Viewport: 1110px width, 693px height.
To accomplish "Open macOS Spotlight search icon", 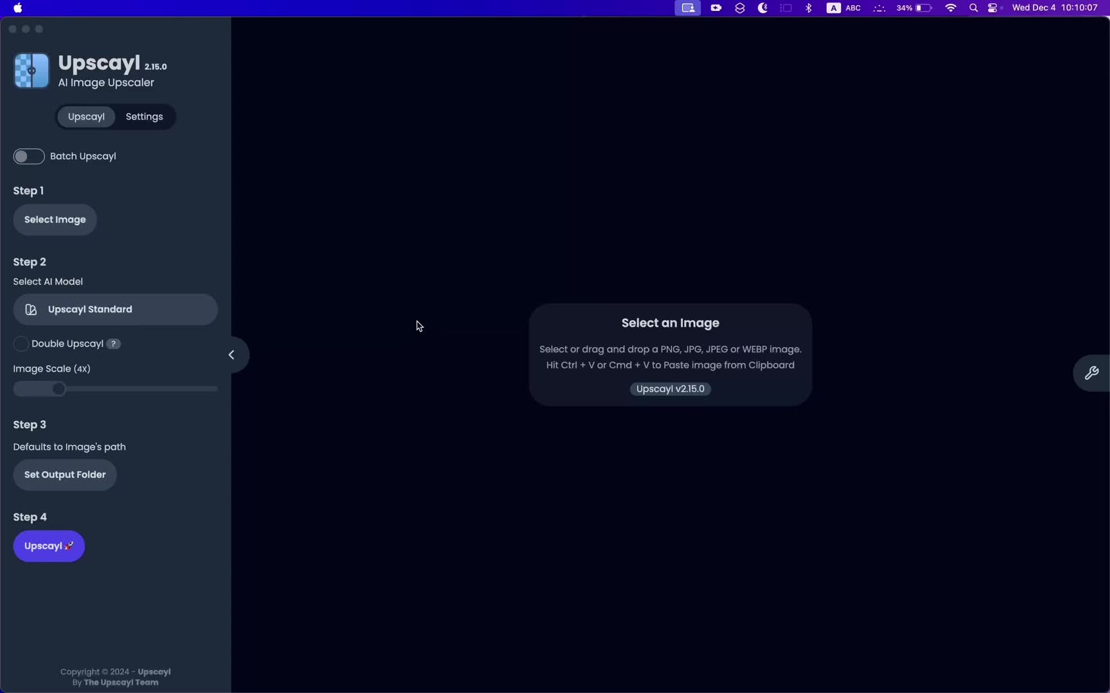I will tap(973, 8).
